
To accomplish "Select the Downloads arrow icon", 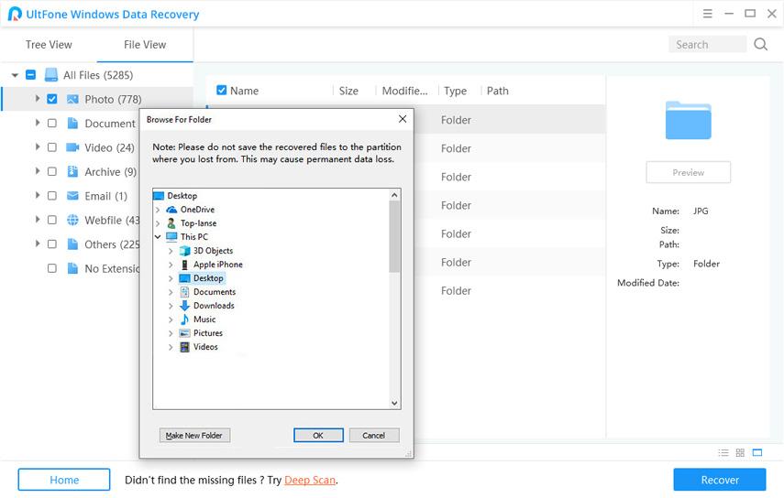I will (x=184, y=306).
